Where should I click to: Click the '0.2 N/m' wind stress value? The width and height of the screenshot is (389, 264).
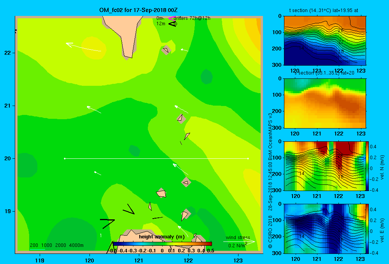(237, 246)
